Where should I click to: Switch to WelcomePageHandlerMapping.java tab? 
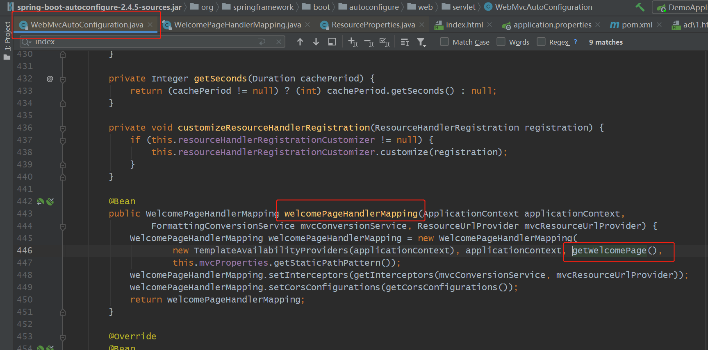237,25
